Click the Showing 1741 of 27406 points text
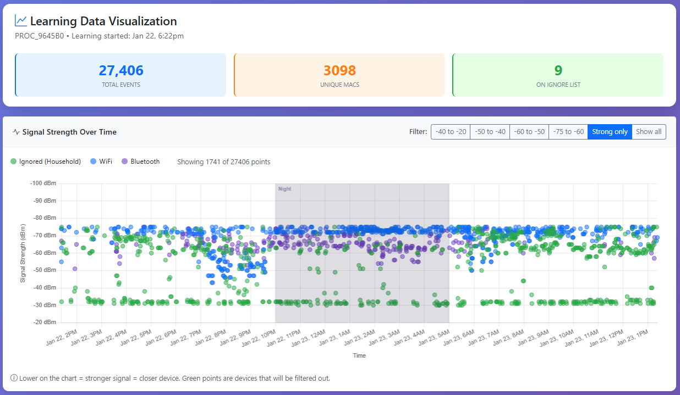The image size is (680, 395). 223,162
